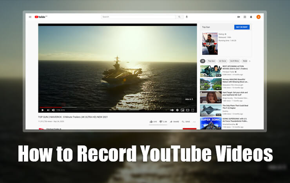Start voice search with the microphone icon
Image resolution: width=290 pixels, height=183 pixels.
click(x=187, y=17)
